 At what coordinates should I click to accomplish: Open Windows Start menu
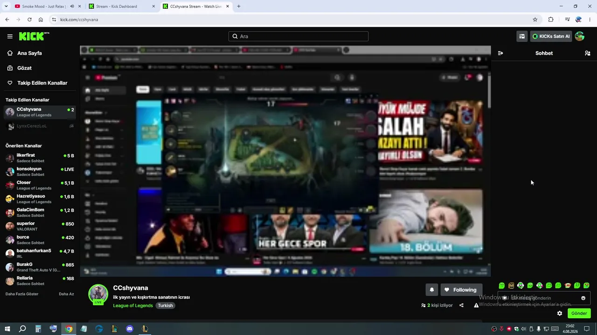click(7, 329)
